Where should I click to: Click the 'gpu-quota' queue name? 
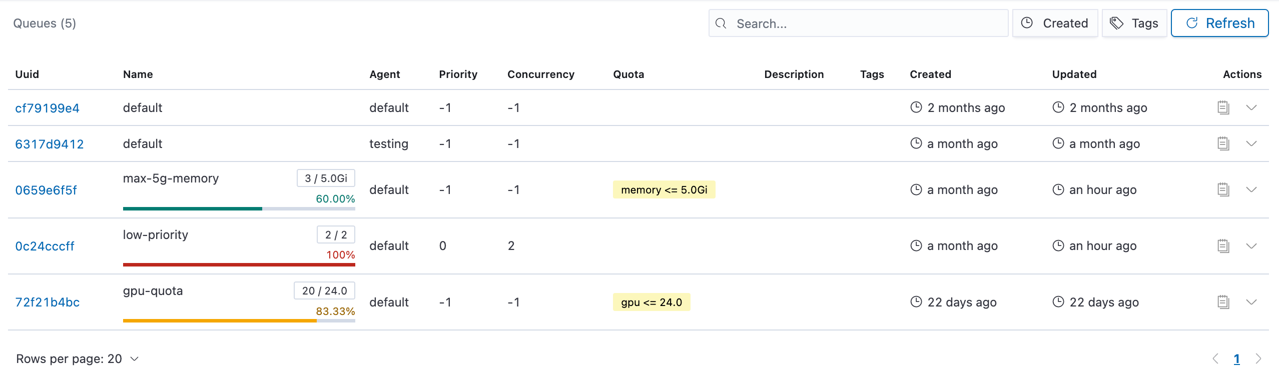[x=153, y=291]
